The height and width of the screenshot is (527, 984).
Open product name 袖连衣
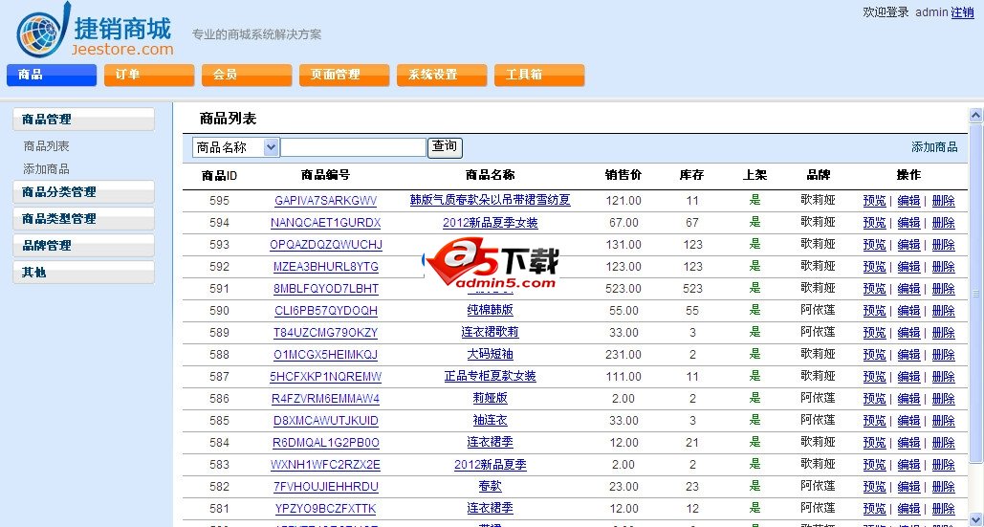[x=491, y=420]
